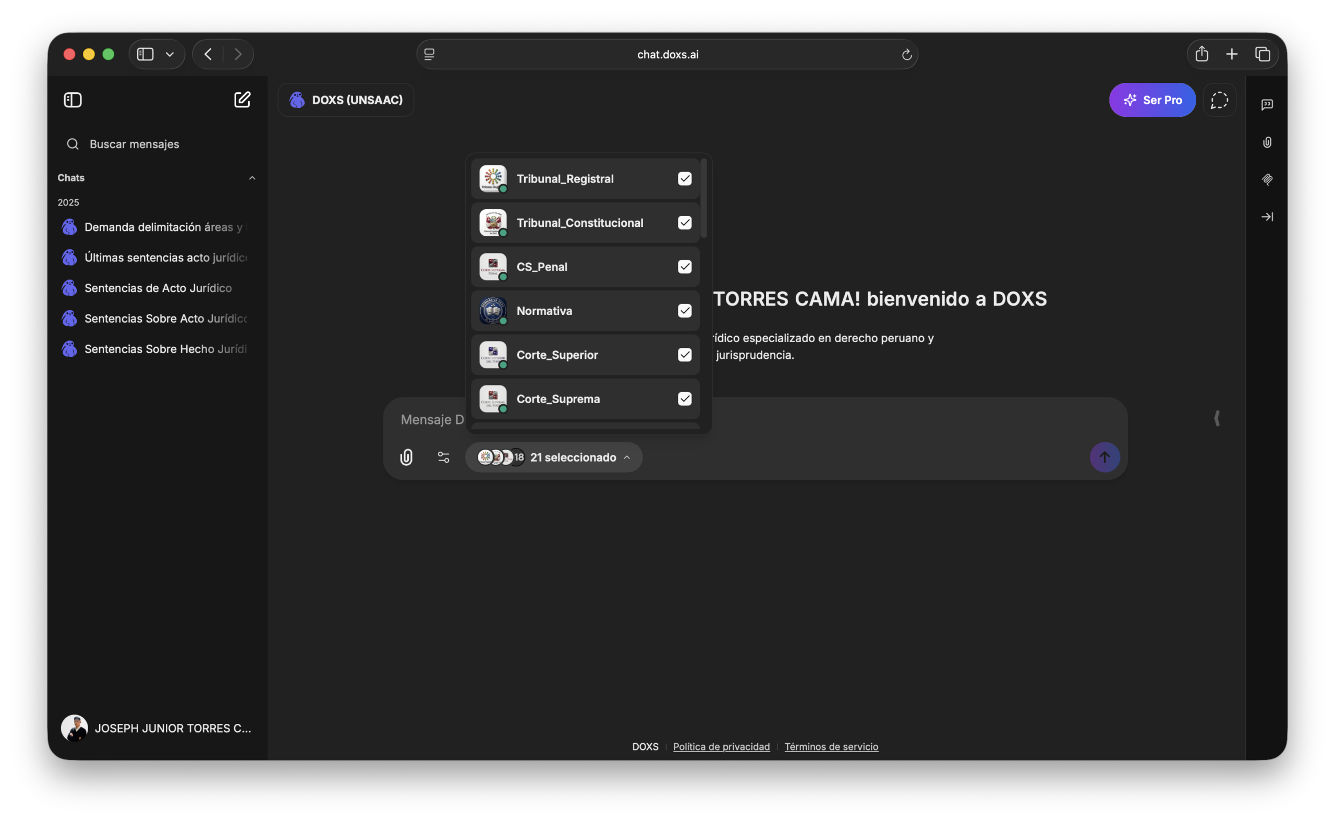Click the user profile avatar photo
The image size is (1335, 823).
point(75,728)
